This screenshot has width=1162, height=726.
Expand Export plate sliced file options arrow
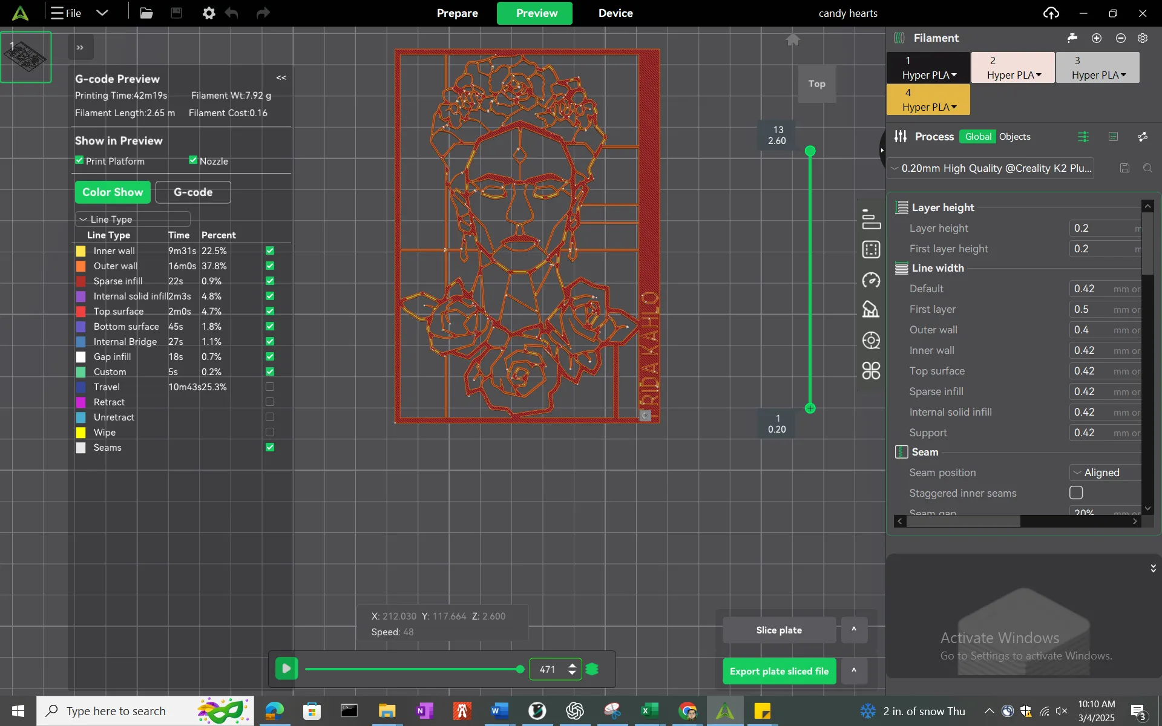tap(854, 671)
